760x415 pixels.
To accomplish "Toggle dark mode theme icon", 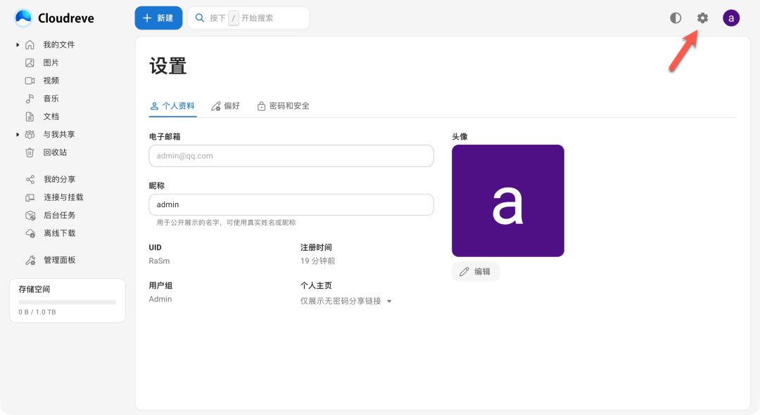I will pyautogui.click(x=676, y=18).
